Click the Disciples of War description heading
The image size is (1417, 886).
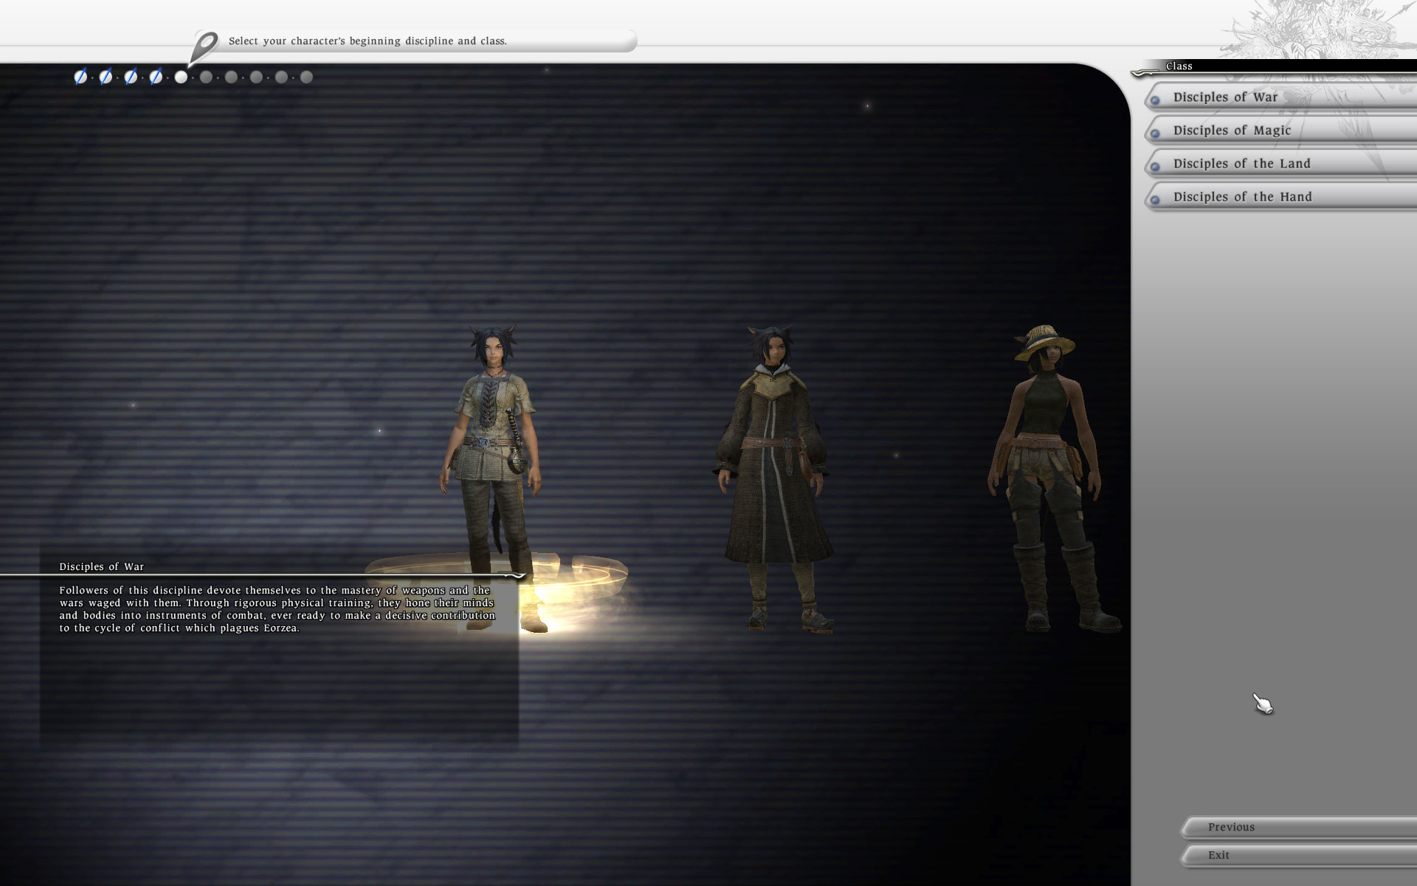click(102, 567)
